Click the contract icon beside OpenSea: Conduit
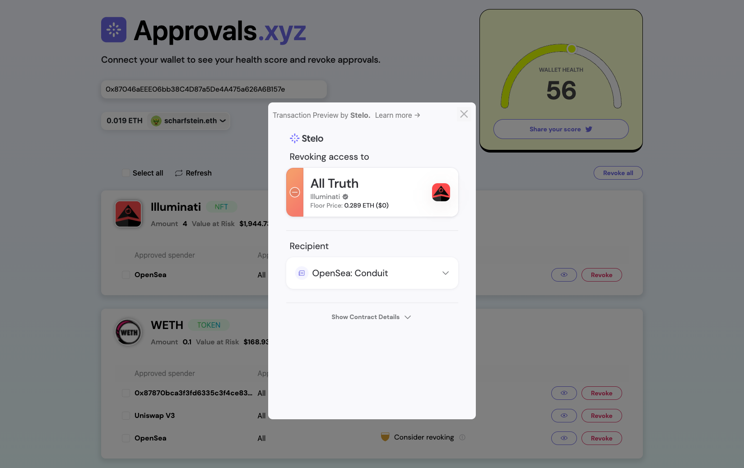The height and width of the screenshot is (468, 744). 302,273
